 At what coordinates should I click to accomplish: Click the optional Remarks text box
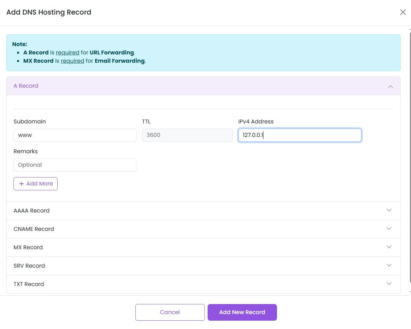(x=75, y=165)
